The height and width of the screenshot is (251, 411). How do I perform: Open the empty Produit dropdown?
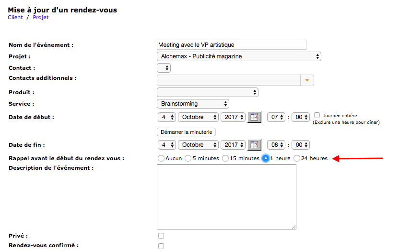coord(207,92)
